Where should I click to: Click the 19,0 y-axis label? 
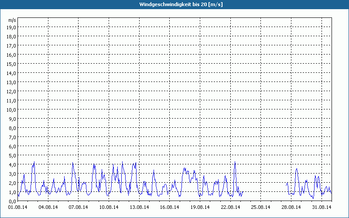pos(11,27)
